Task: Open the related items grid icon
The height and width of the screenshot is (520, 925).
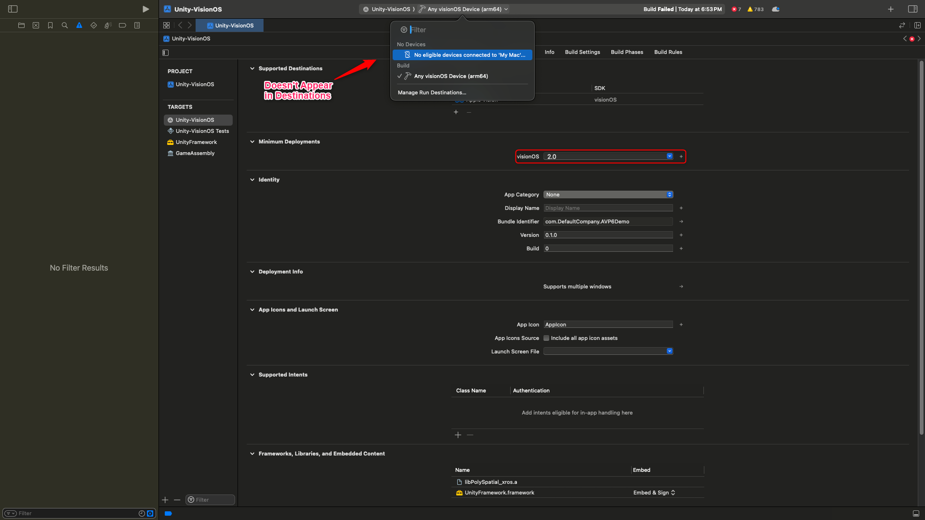Action: (166, 26)
